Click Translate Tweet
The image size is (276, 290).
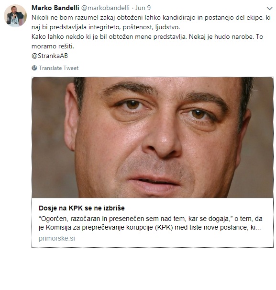59,68
